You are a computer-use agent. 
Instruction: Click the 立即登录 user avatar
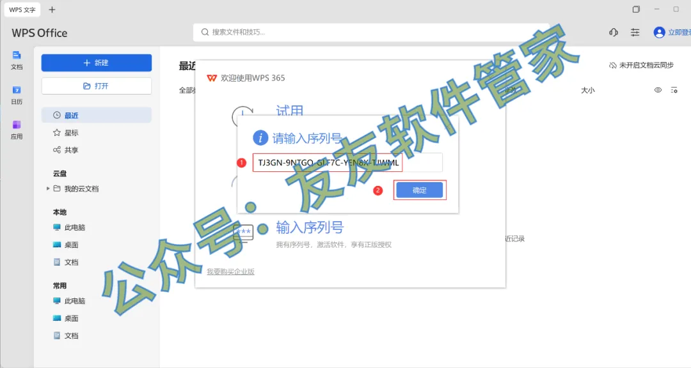659,32
